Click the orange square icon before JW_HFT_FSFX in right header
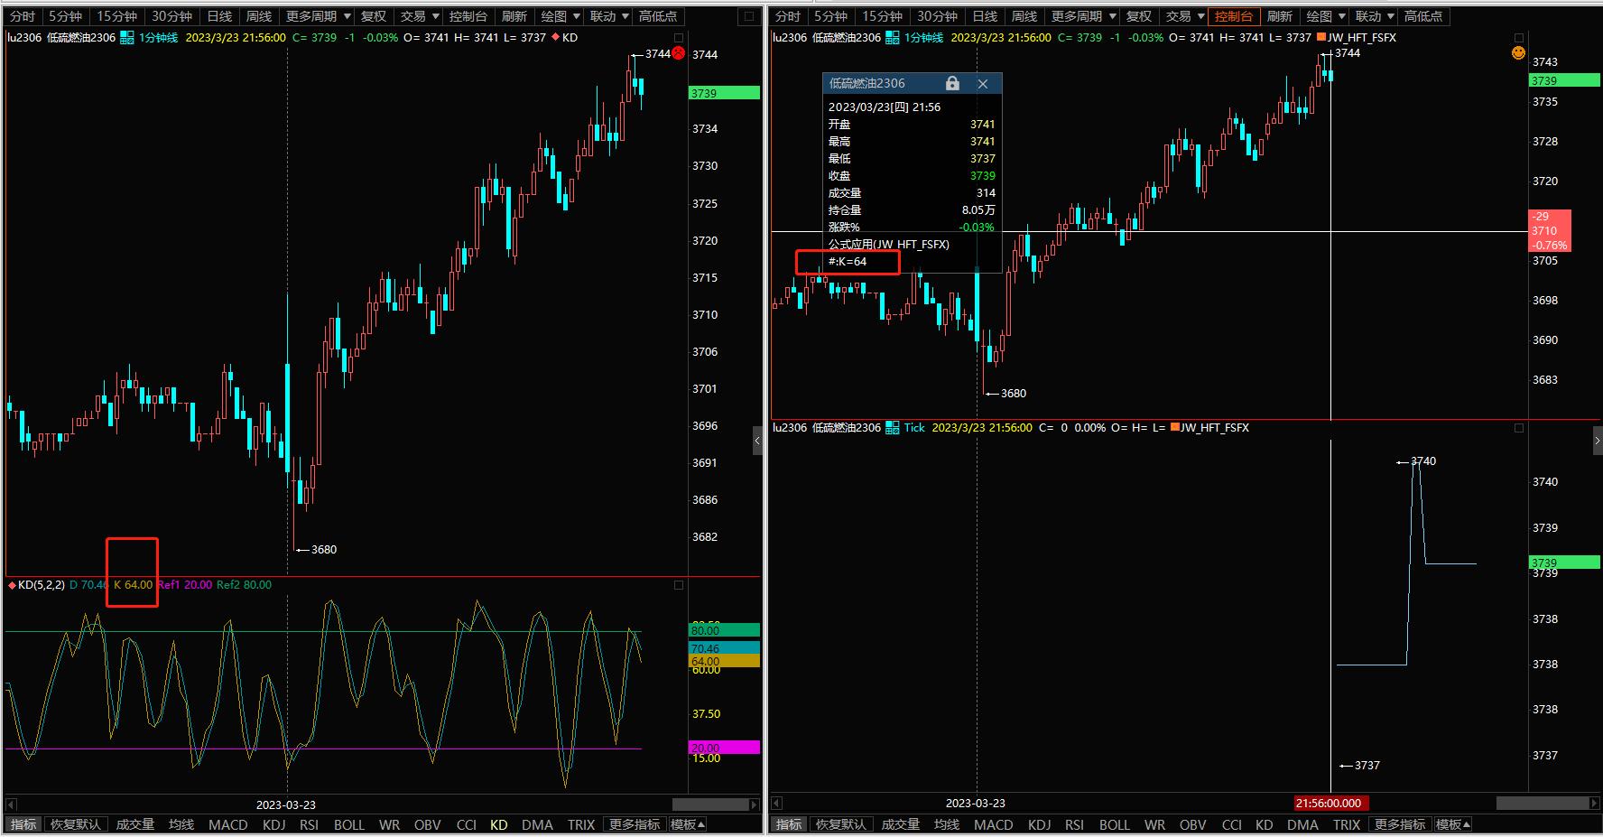 tap(1321, 38)
